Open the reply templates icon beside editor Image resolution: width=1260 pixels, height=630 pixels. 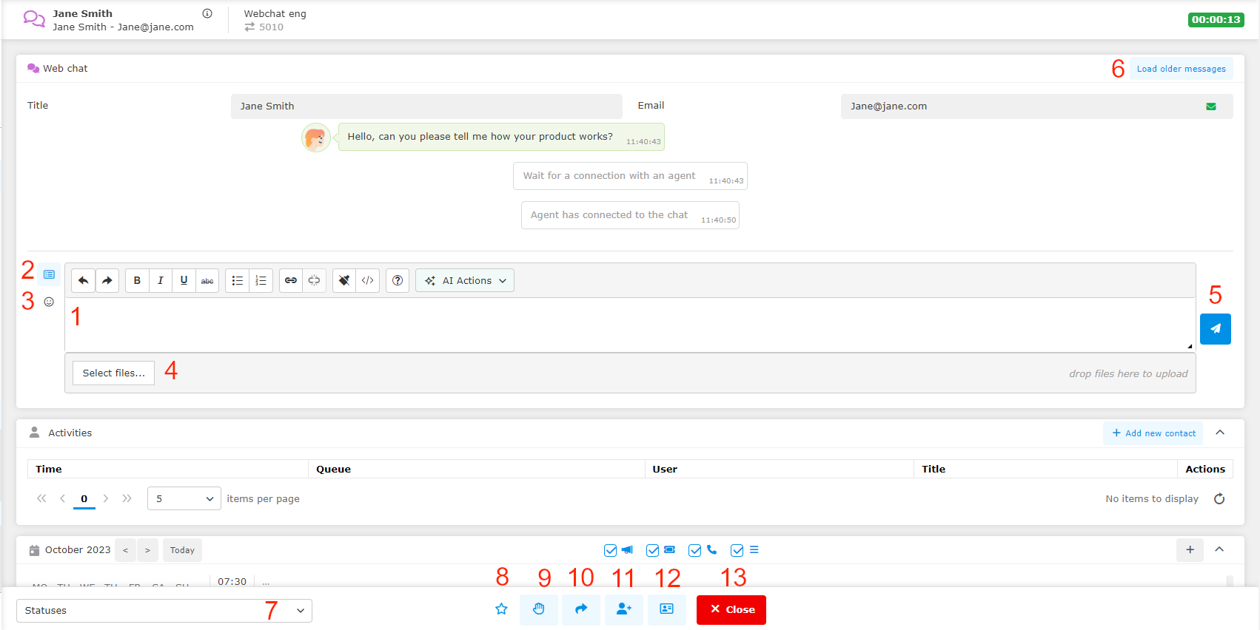click(x=49, y=274)
